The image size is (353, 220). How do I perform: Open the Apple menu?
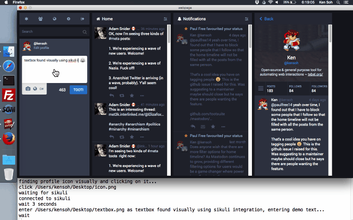pyautogui.click(x=6, y=2)
